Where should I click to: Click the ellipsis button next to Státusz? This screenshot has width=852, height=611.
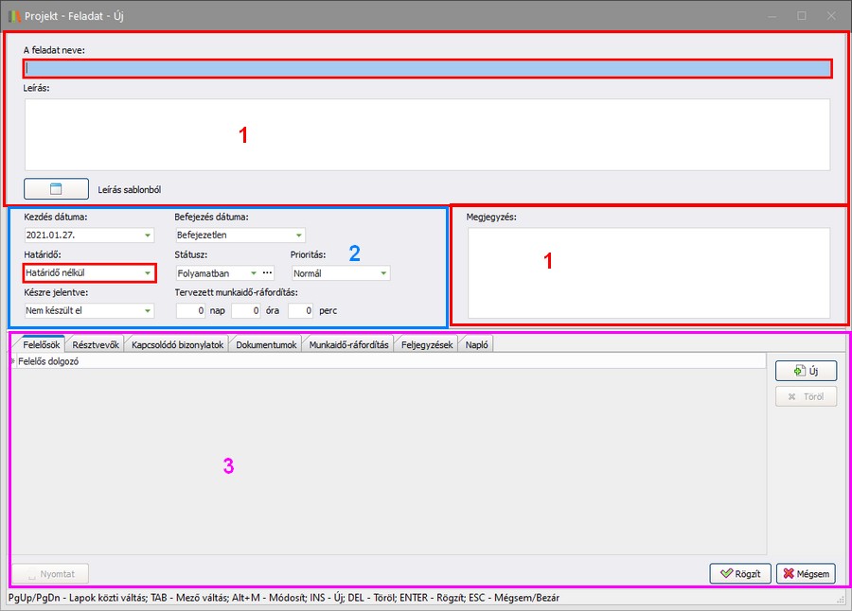coord(267,273)
